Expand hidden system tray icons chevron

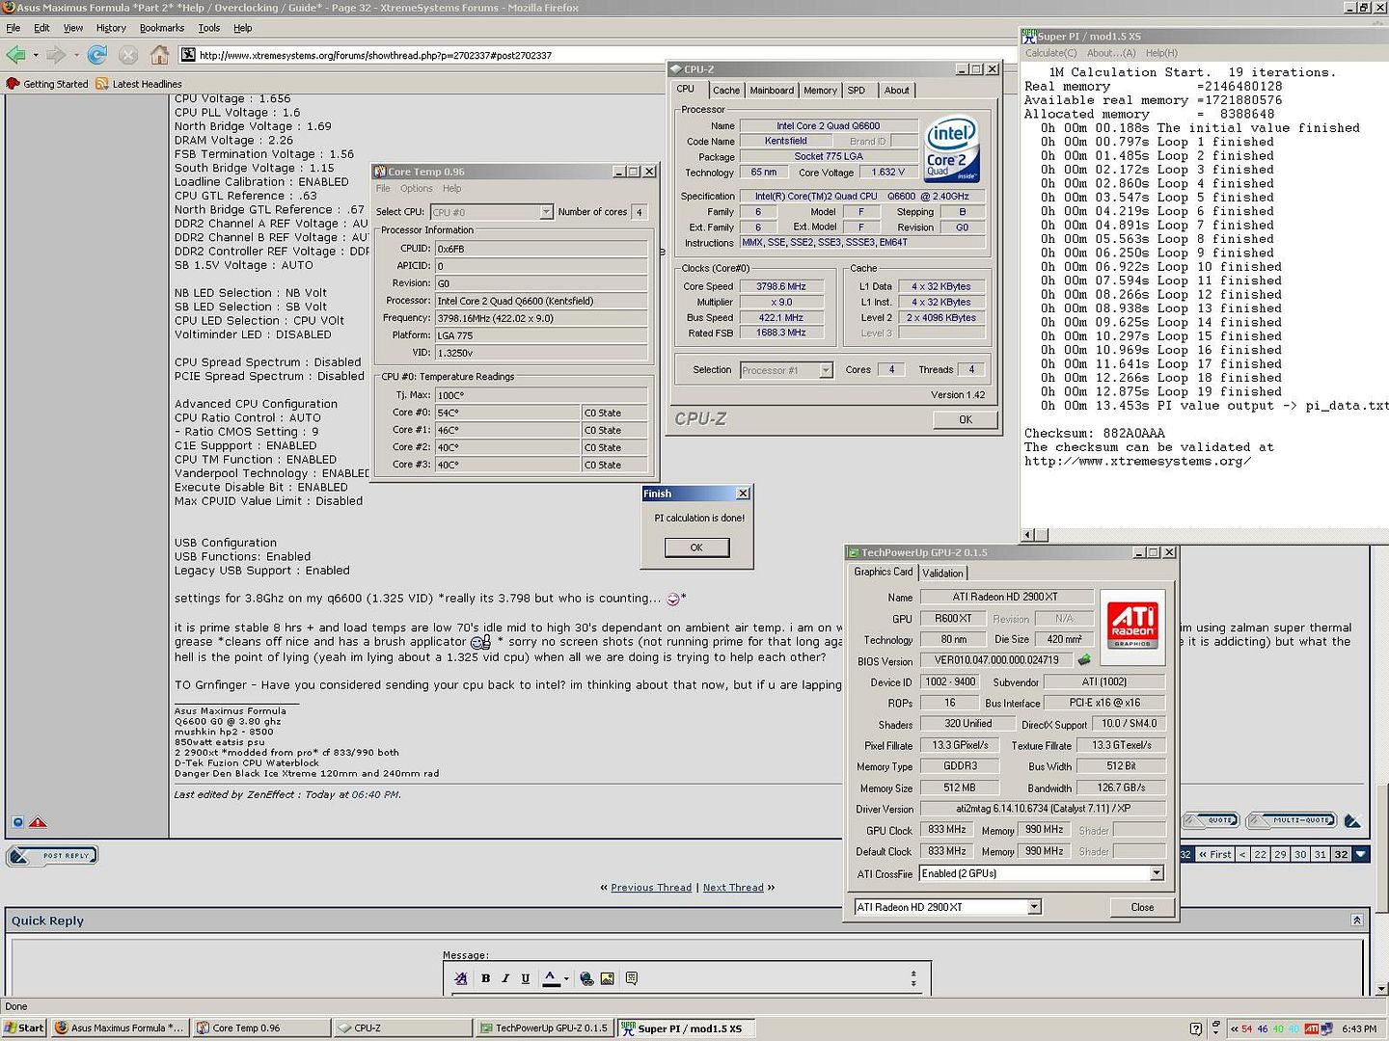(1234, 1028)
